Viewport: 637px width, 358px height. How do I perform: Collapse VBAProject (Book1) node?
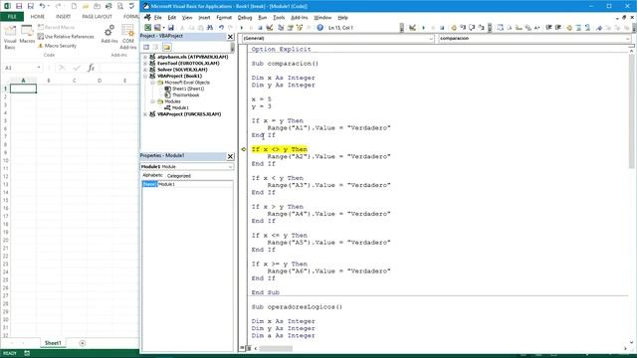(x=145, y=77)
